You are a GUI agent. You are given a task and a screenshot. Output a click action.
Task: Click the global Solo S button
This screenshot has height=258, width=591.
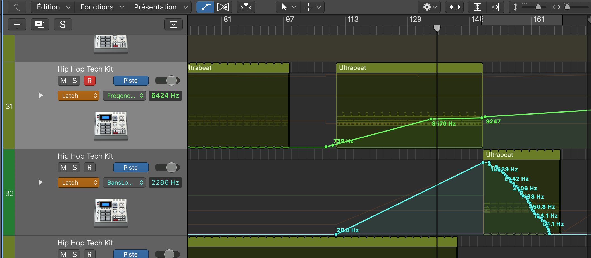[x=63, y=24]
